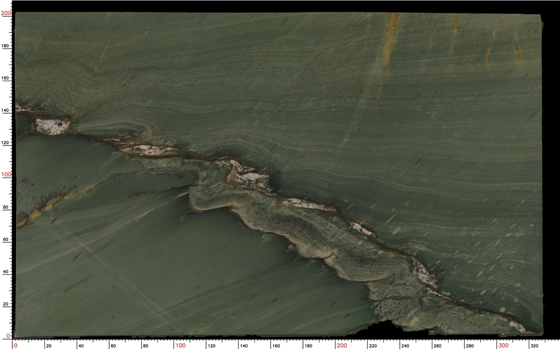This screenshot has height=351, width=560.
Task: Click the 160 mark on horizontal ruler
Action: coord(274,346)
